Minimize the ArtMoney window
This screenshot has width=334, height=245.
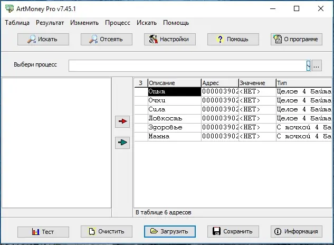(x=273, y=9)
